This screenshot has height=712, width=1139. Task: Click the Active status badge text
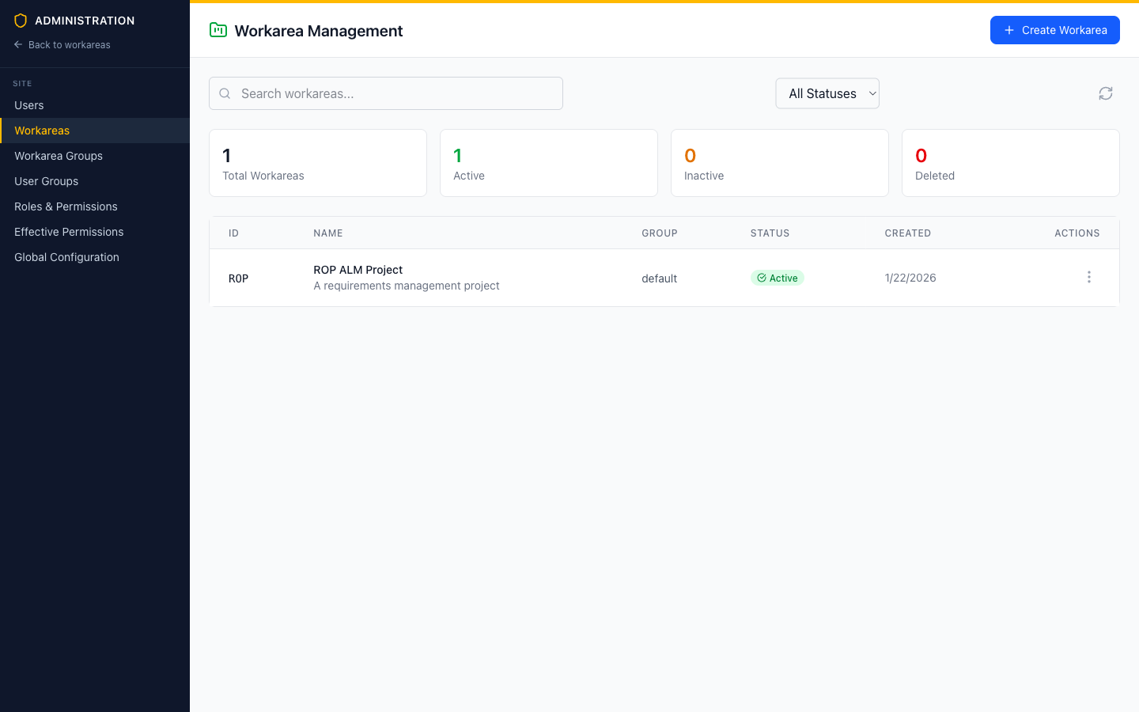784,278
